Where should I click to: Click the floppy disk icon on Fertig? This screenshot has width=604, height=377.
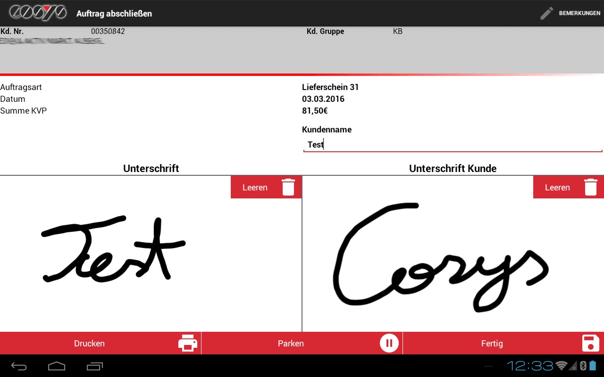591,343
